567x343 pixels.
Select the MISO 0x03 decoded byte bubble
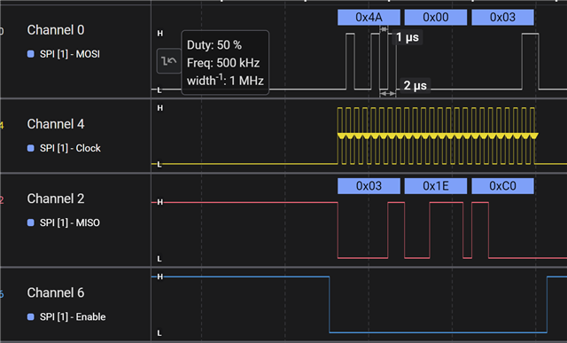coord(369,186)
